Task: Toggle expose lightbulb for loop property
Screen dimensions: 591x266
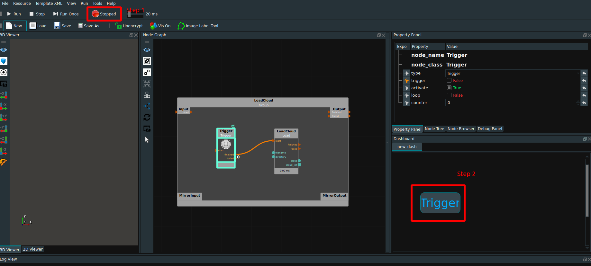Action: pos(407,95)
